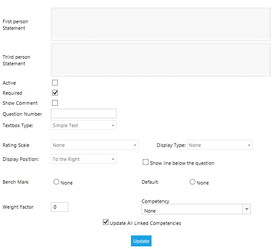Viewport: 272px width, 249px height.
Task: Click the Rating Scale dropdown arrow
Action: pos(134,145)
